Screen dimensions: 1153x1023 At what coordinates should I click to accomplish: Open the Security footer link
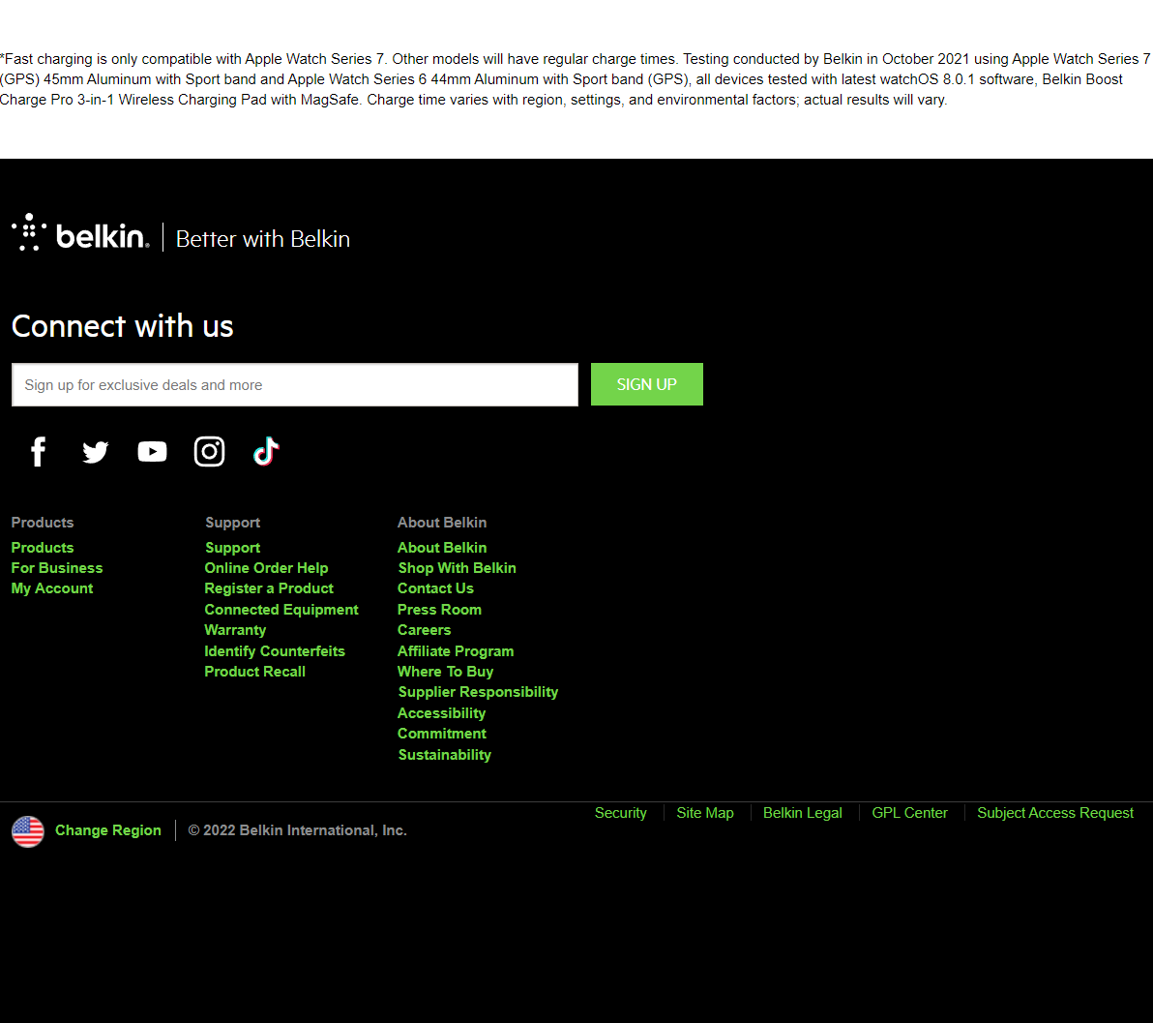click(x=620, y=813)
